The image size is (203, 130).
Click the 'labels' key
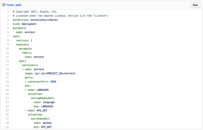(26, 53)
